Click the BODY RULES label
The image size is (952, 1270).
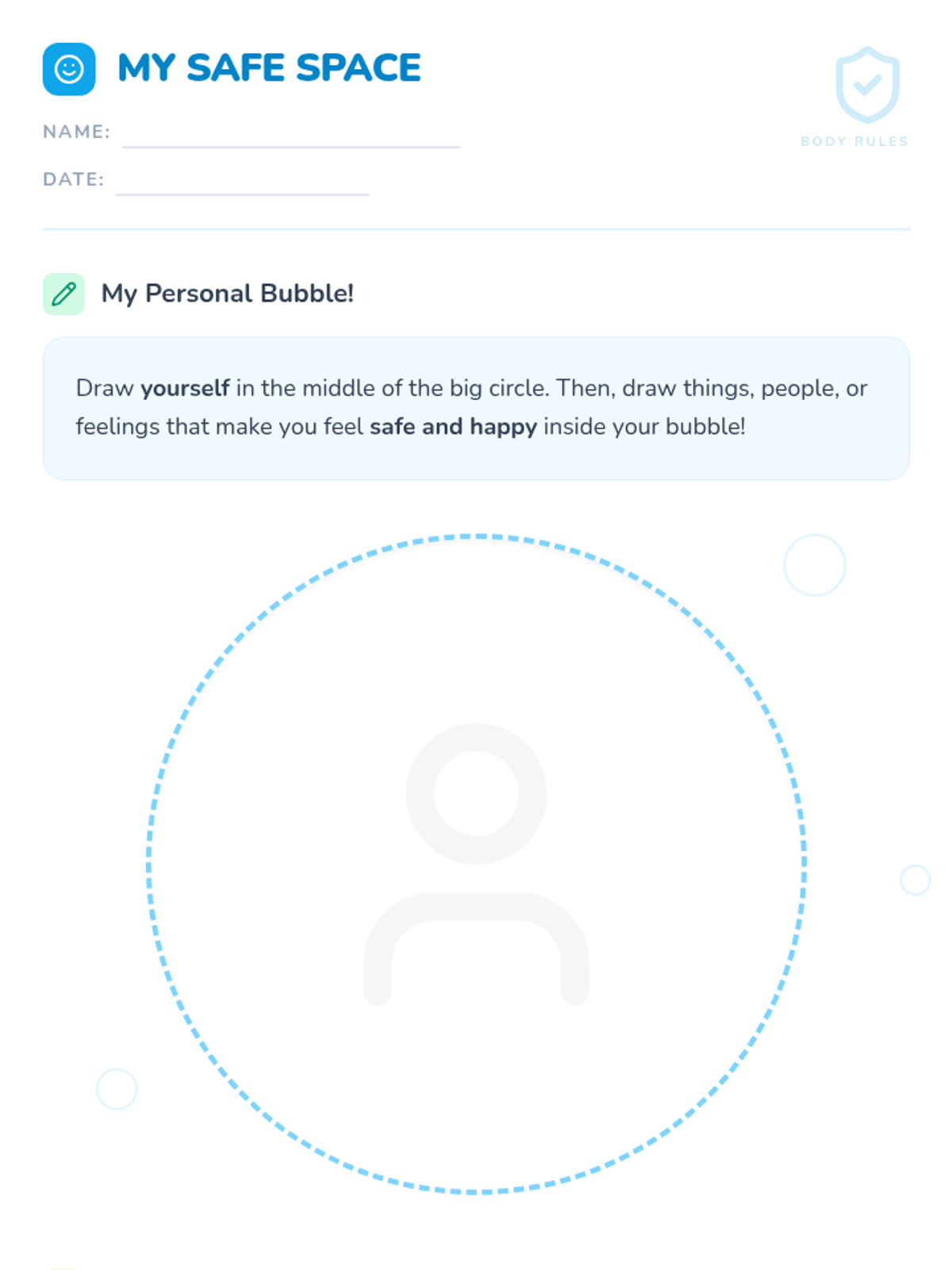pos(854,141)
